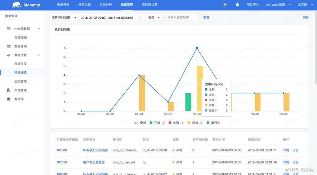This screenshot has width=317, height=175.
Task: Select 文件管理 in the sidebar
Action: click(x=20, y=90)
